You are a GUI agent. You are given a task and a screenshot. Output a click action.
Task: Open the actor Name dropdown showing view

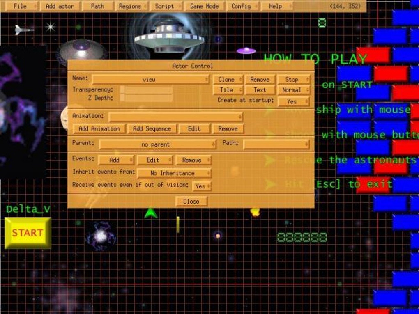coord(150,79)
